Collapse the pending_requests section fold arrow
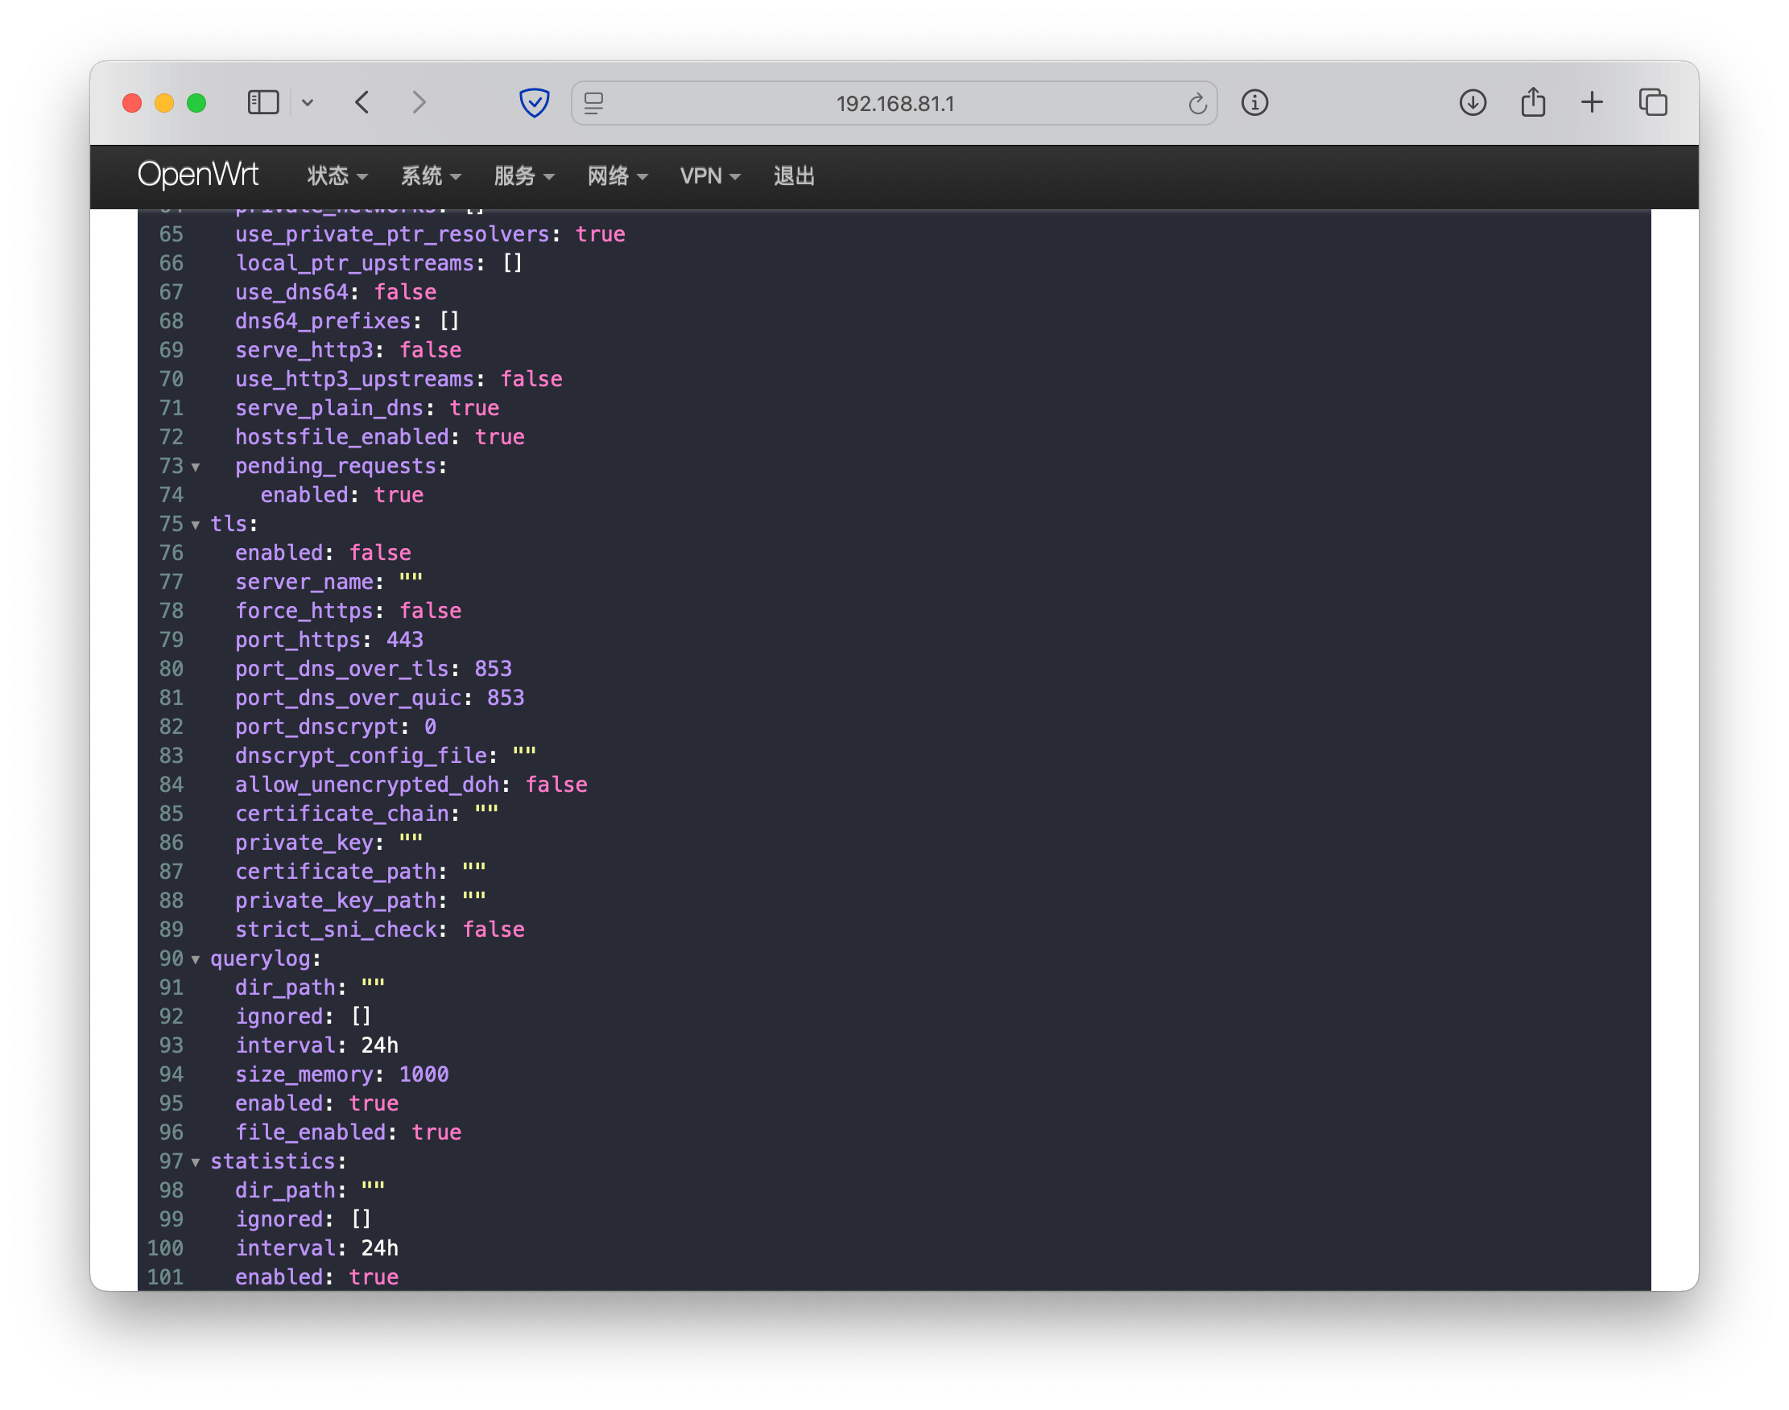Screen dimensions: 1789x1410 (x=196, y=468)
